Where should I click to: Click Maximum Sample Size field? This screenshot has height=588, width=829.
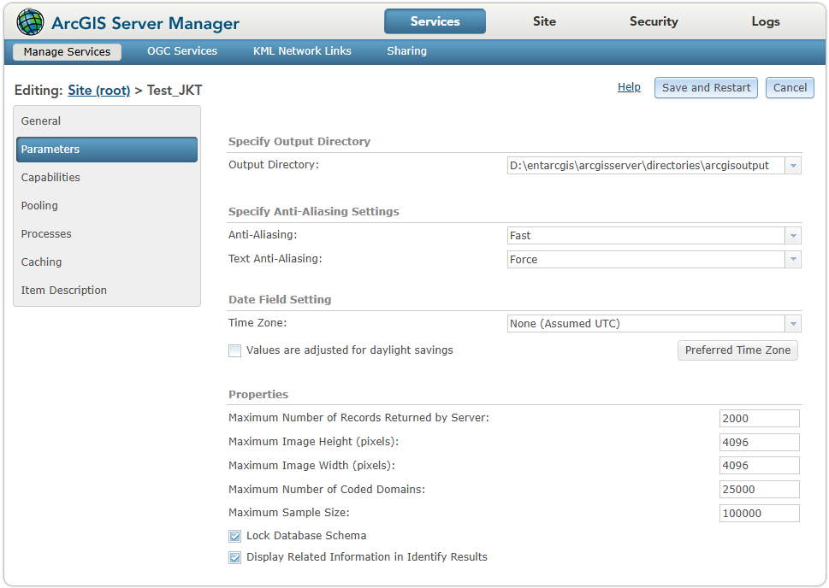pyautogui.click(x=759, y=513)
